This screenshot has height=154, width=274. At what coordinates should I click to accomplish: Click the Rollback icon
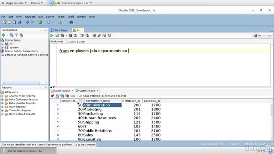pos(87,36)
